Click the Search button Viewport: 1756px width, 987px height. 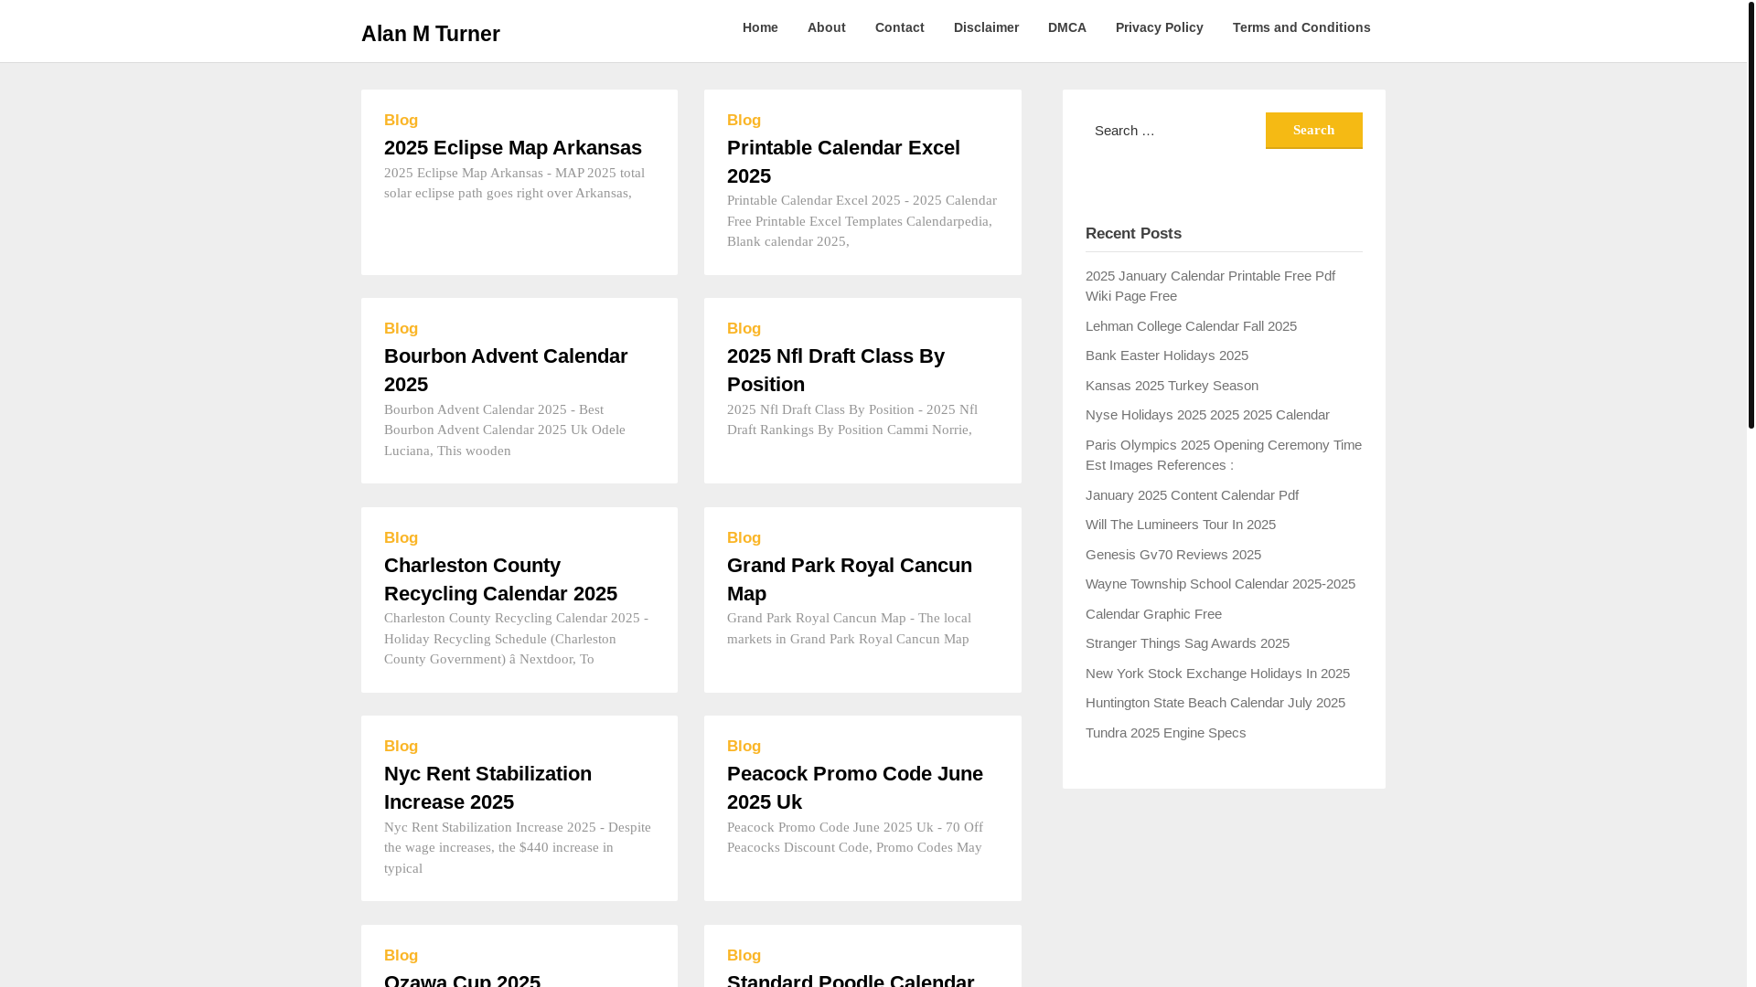(x=1313, y=131)
